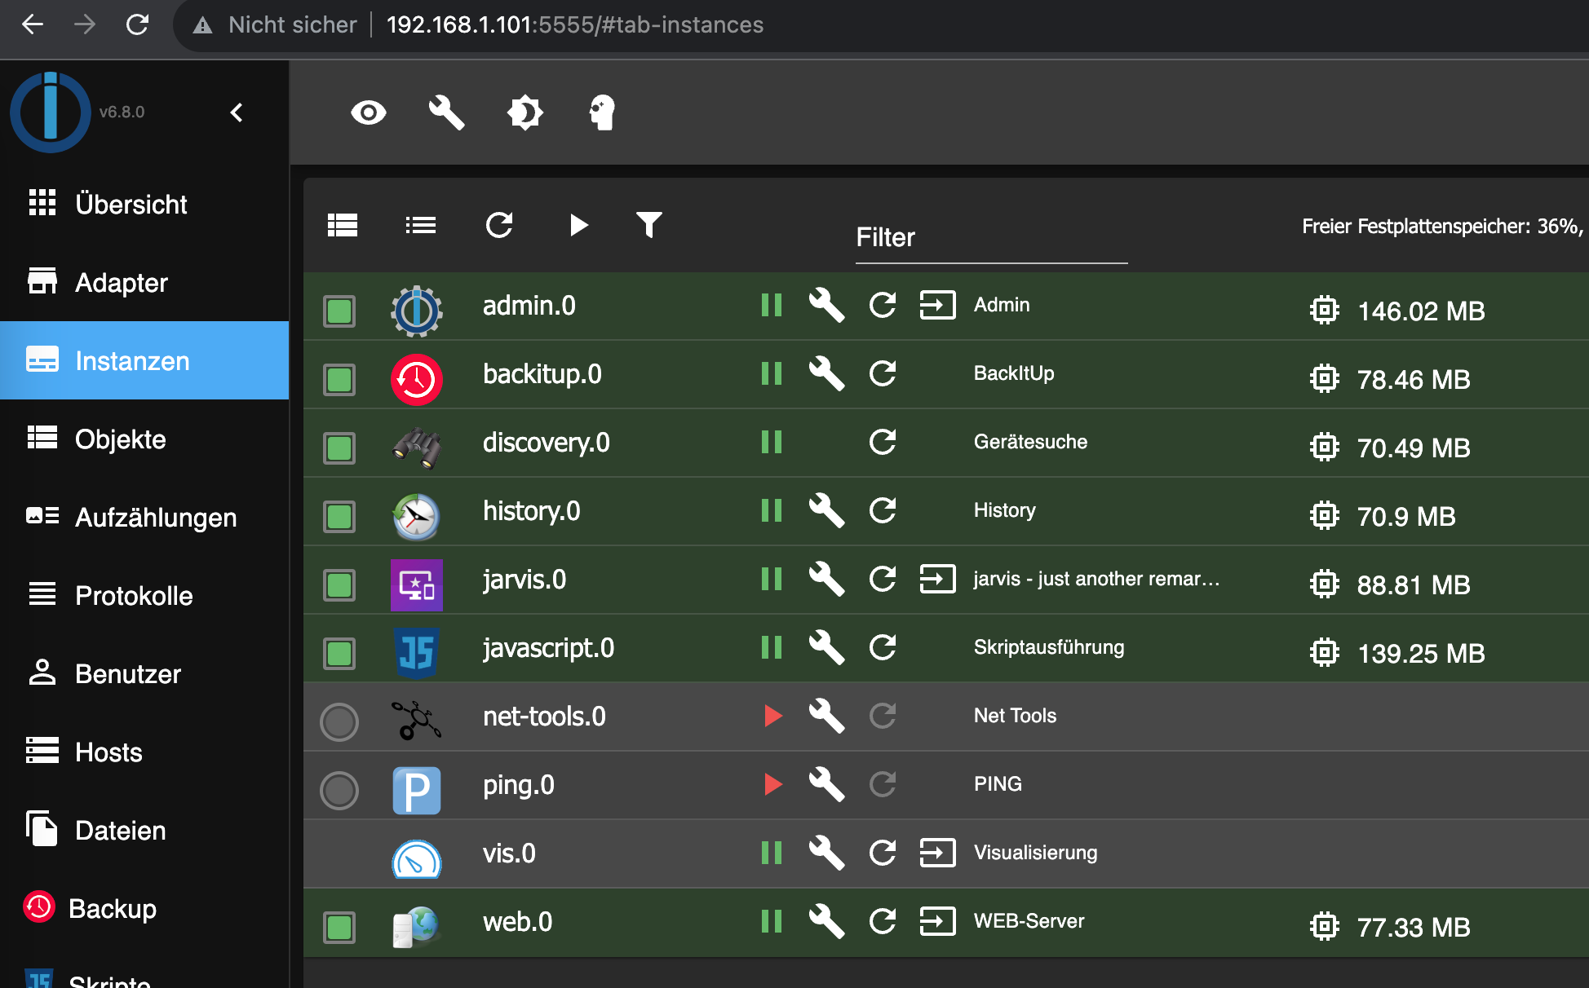This screenshot has height=988, width=1589.
Task: Switch to the table view icon
Action: pyautogui.click(x=343, y=225)
